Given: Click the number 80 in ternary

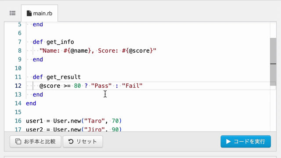Looking at the screenshot, I should point(77,86).
